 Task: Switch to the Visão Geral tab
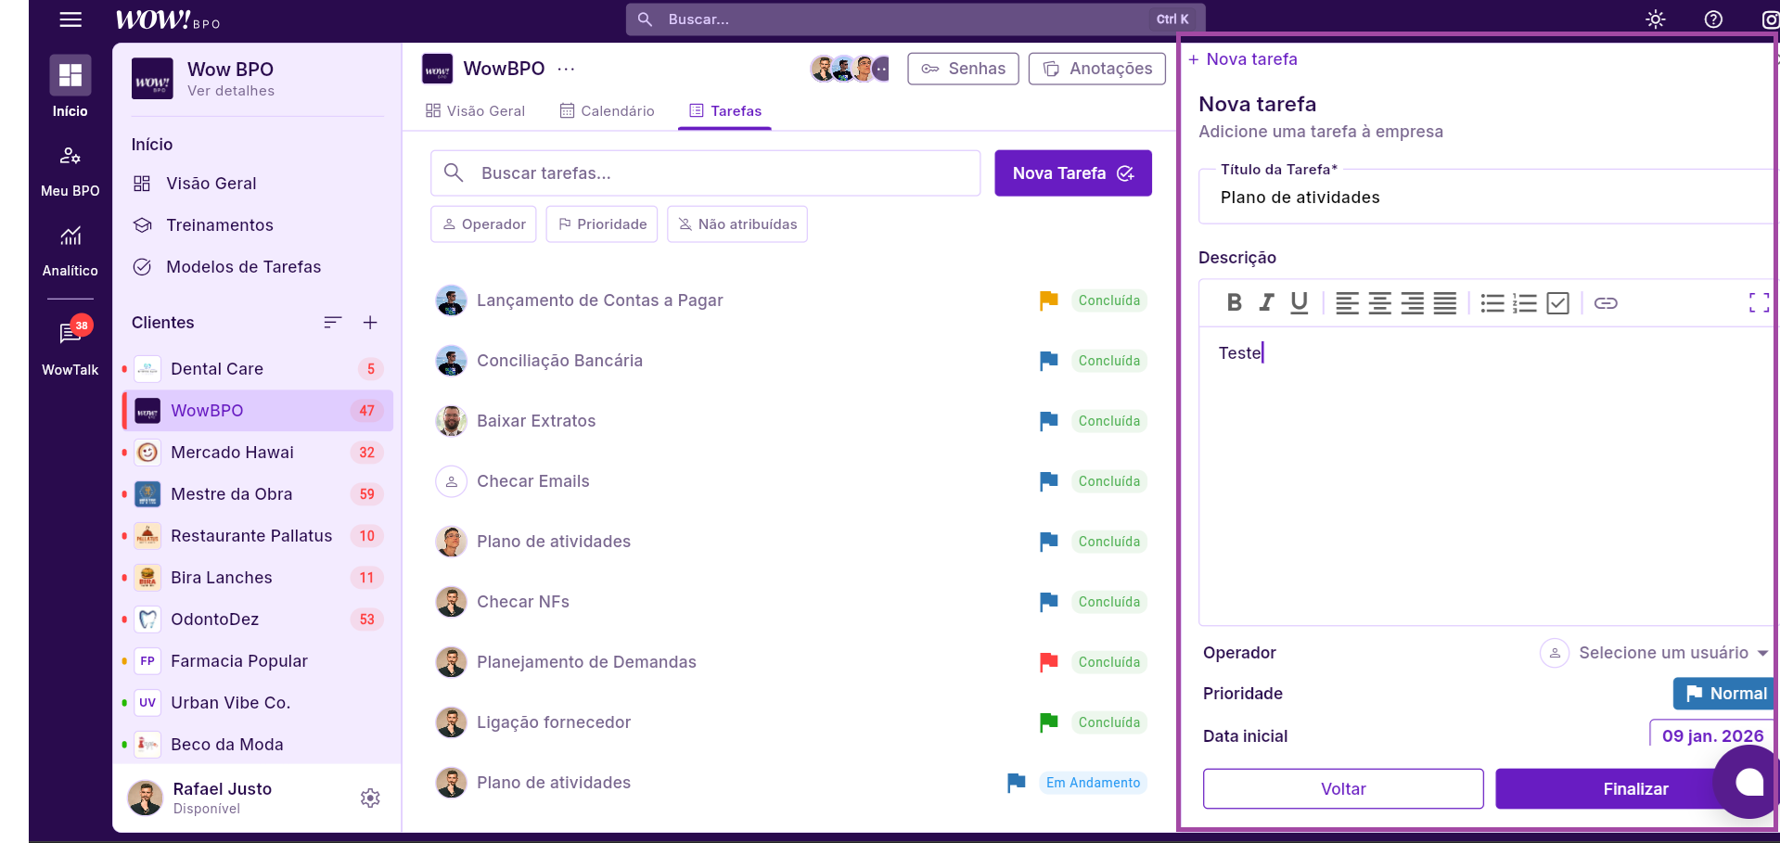475,111
